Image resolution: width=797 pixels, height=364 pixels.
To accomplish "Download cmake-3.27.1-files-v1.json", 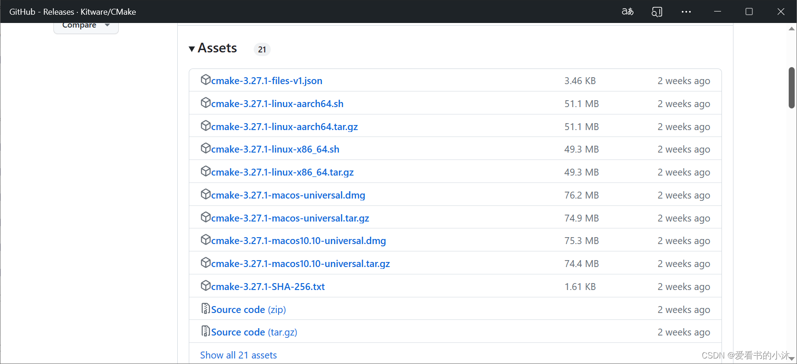I will tap(267, 80).
